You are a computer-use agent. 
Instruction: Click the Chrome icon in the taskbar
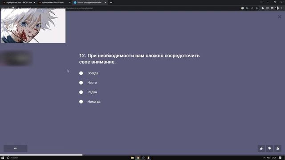(138, 158)
